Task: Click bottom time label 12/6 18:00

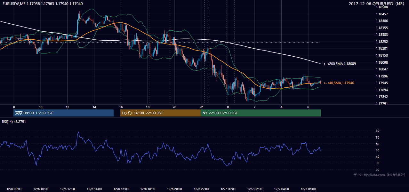Action: [148, 189]
